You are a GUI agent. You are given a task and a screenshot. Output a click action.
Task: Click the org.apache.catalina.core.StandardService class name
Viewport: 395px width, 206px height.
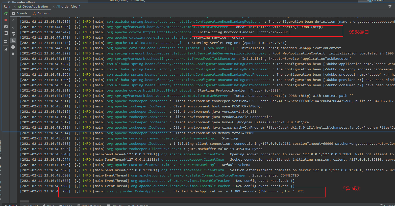click(147, 38)
